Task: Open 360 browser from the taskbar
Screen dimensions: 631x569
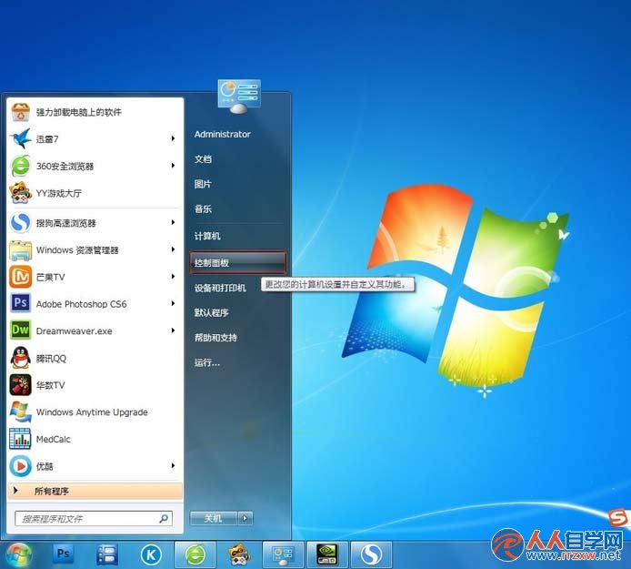Action: (195, 555)
